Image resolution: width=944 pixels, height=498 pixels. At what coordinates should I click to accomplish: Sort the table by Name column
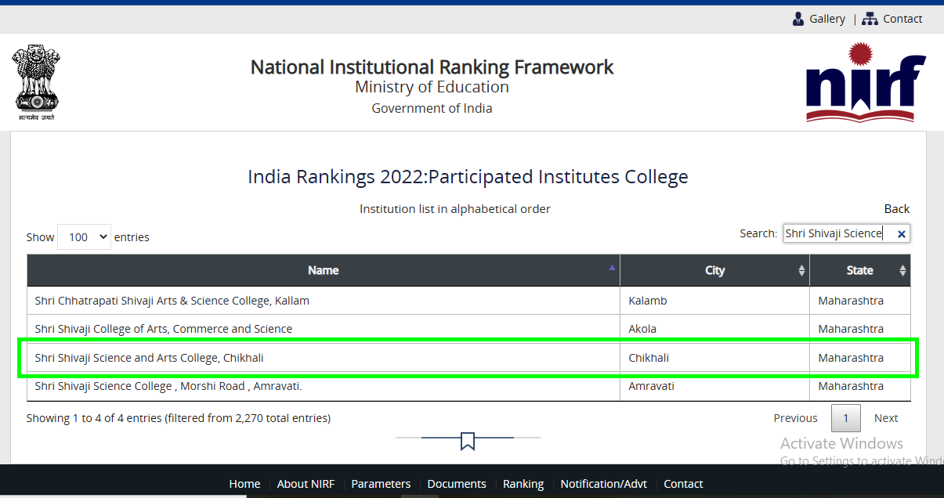pos(324,270)
